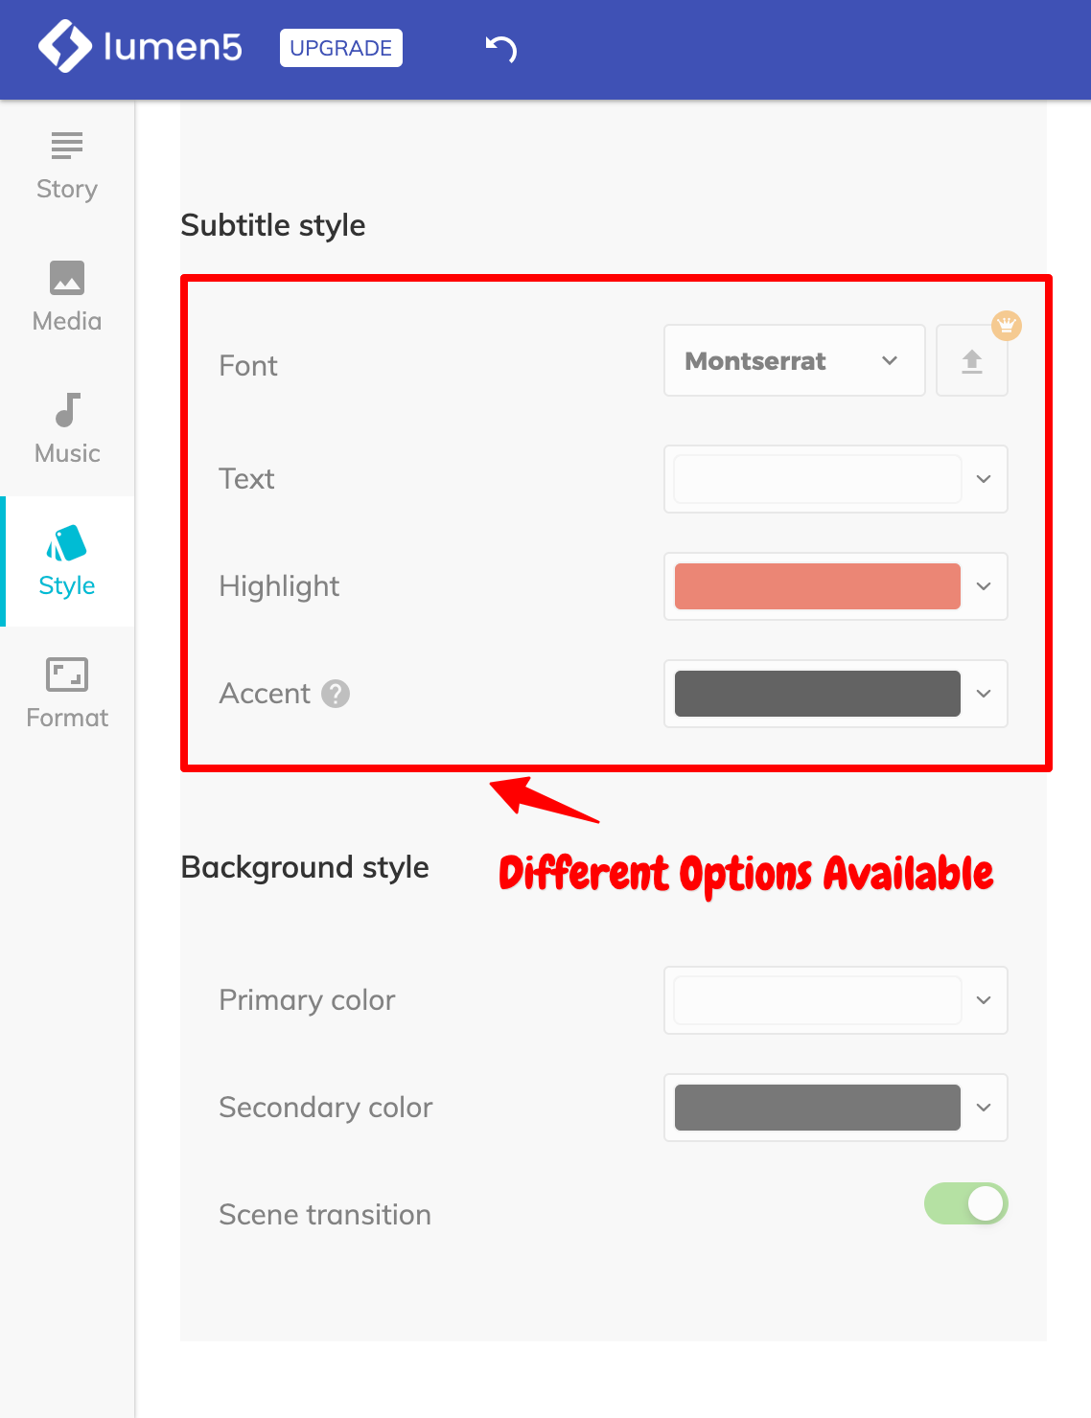Image resolution: width=1091 pixels, height=1418 pixels.
Task: Click the Lumen5 logo icon
Action: tap(64, 47)
